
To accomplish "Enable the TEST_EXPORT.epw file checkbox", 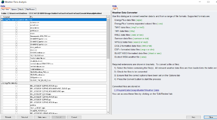I will [16, 108].
